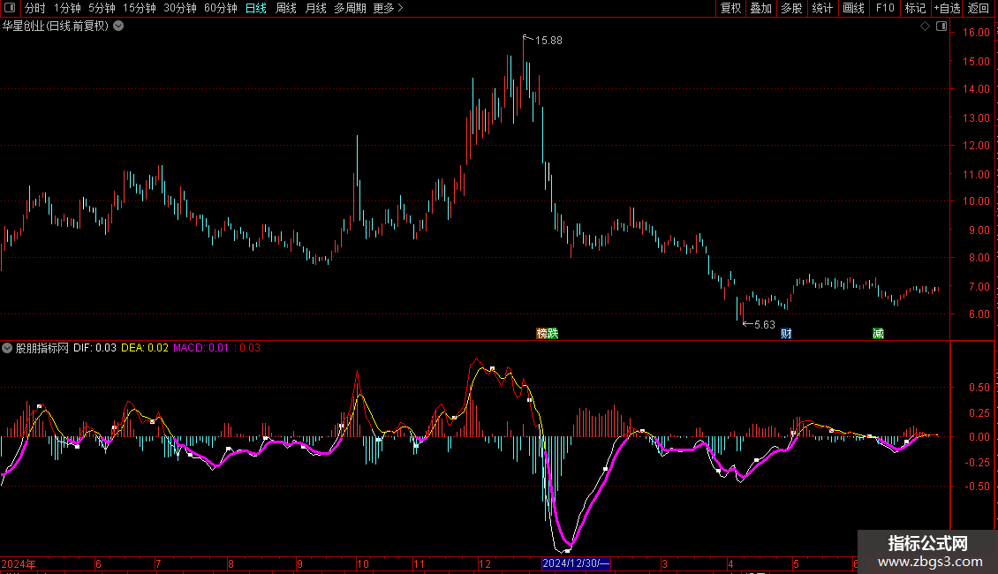The height and width of the screenshot is (574, 998).
Task: Switch to 日线 daily chart
Action: (x=256, y=8)
